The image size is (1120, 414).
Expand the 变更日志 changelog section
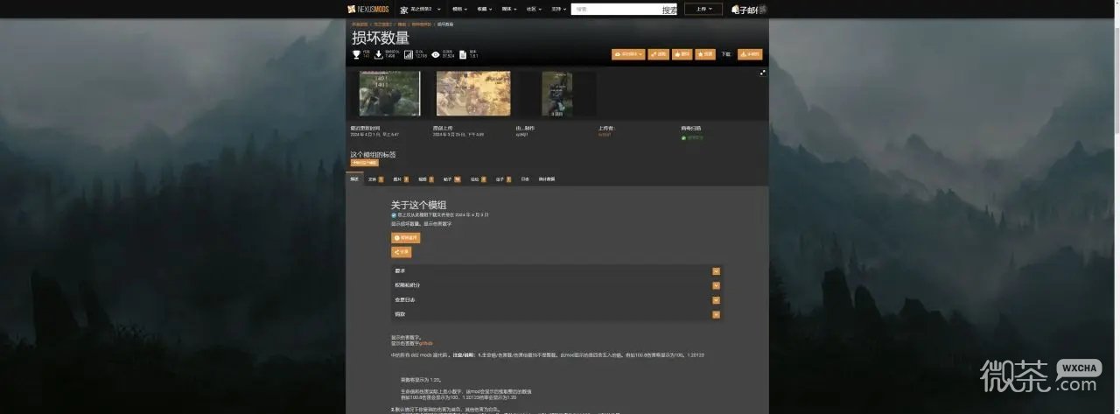716,299
